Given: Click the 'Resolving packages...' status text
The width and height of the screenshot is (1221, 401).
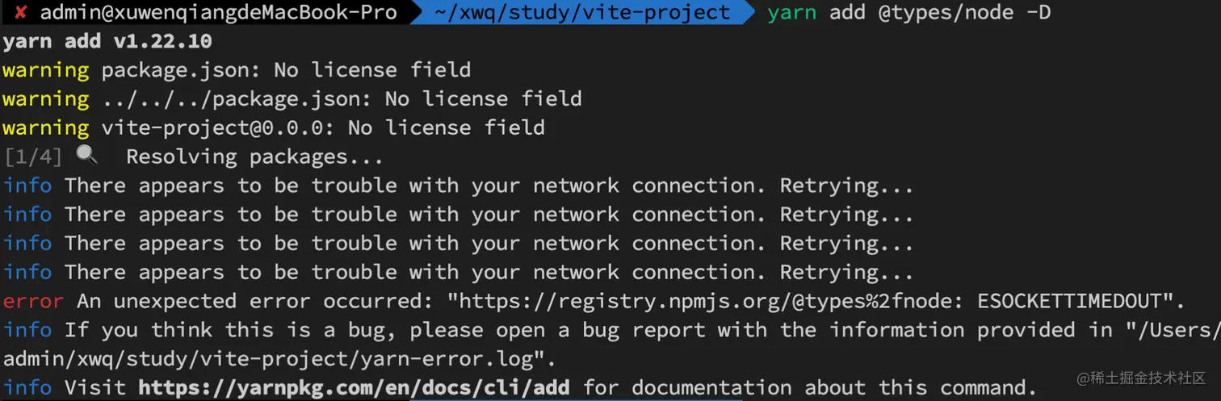Looking at the screenshot, I should [254, 156].
